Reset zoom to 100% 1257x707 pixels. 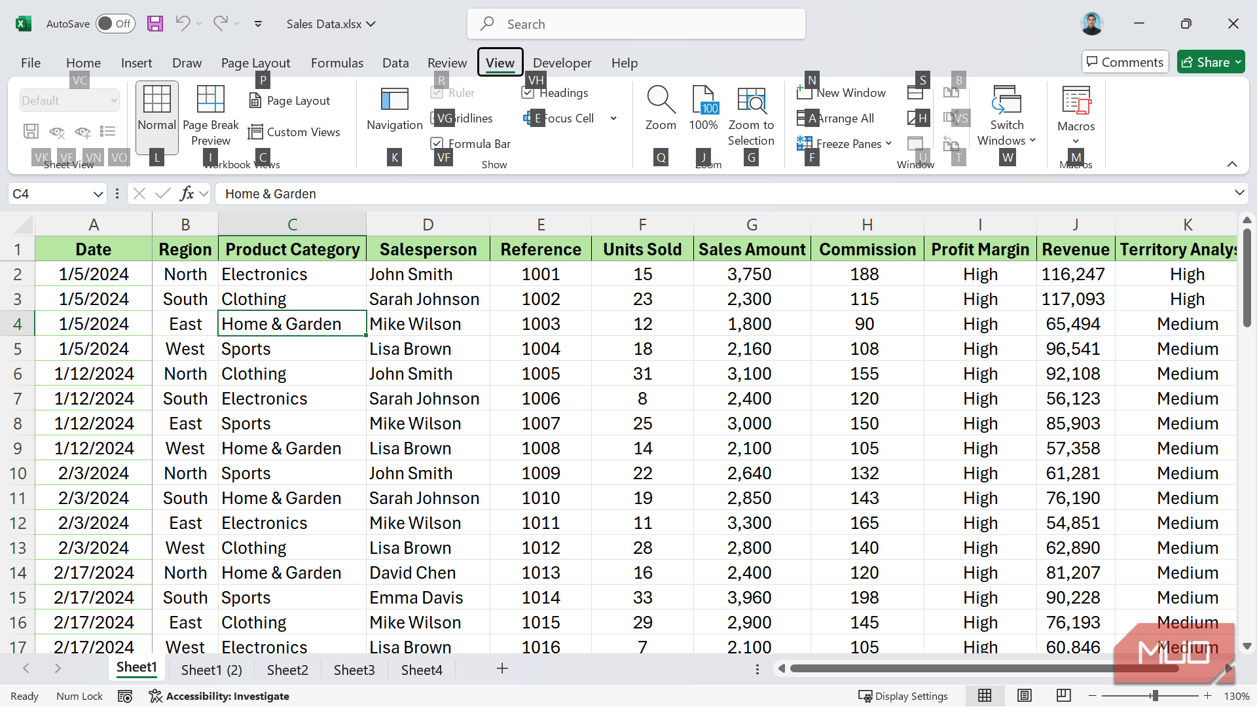(703, 109)
